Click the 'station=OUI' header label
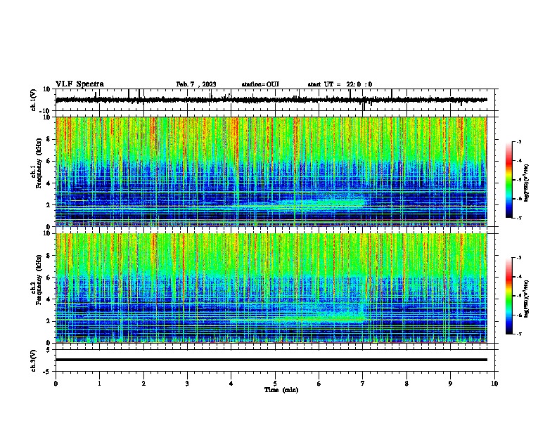557x430 pixels. pos(260,84)
